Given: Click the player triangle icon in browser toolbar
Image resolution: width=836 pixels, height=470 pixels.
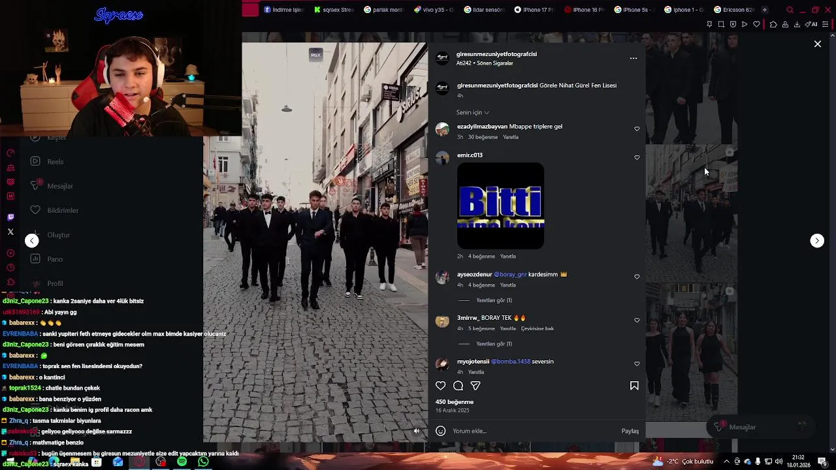Looking at the screenshot, I should pos(745,24).
